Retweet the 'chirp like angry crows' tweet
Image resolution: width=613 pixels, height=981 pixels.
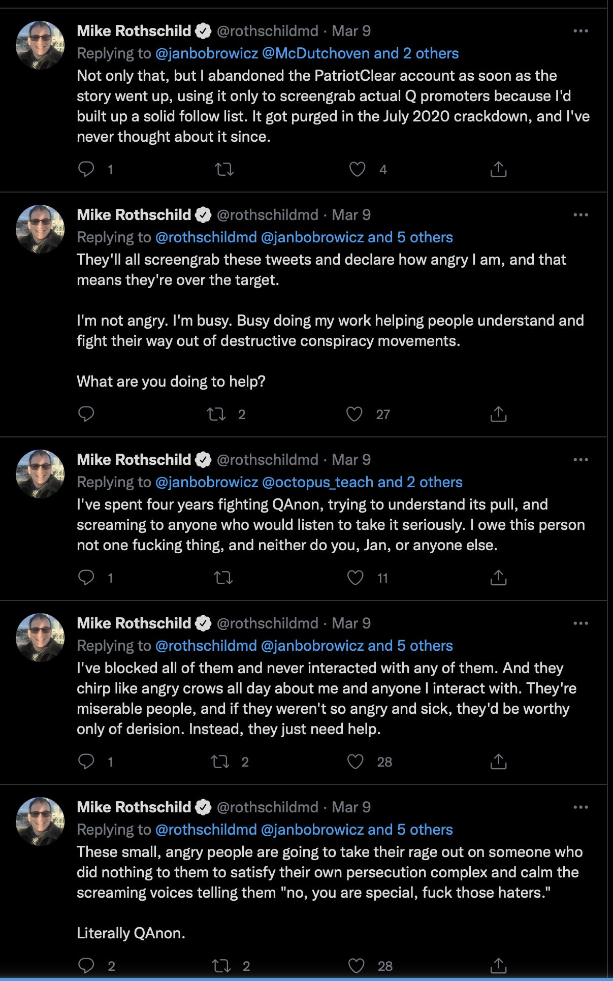[220, 762]
